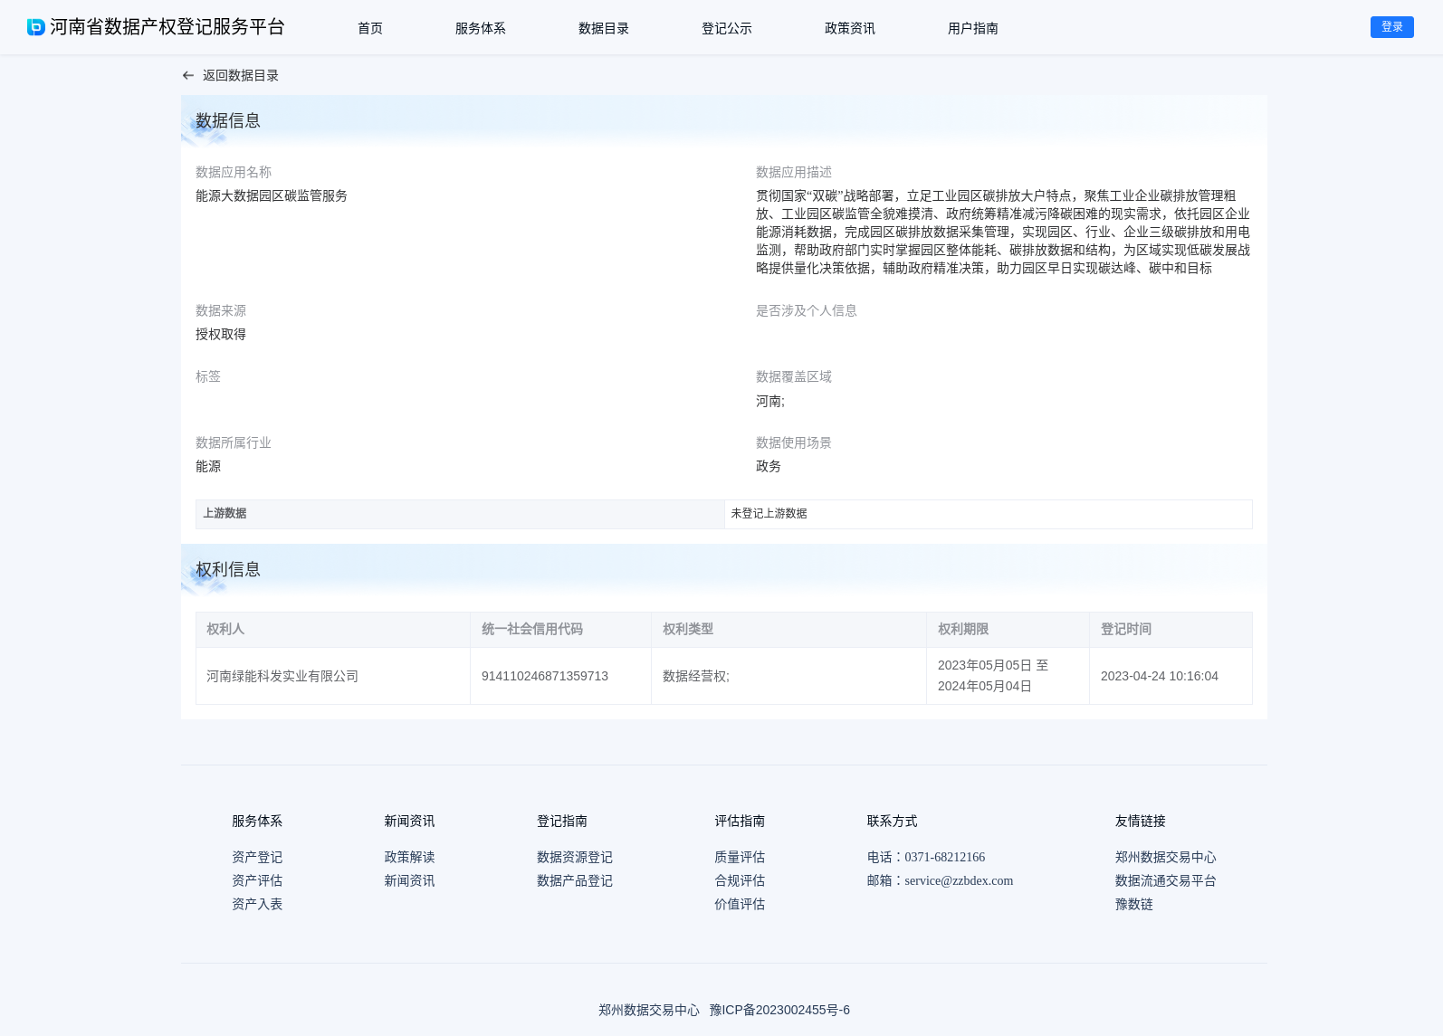This screenshot has height=1036, width=1443.
Task: Select 政策资讯 in top navigation
Action: pos(850,28)
